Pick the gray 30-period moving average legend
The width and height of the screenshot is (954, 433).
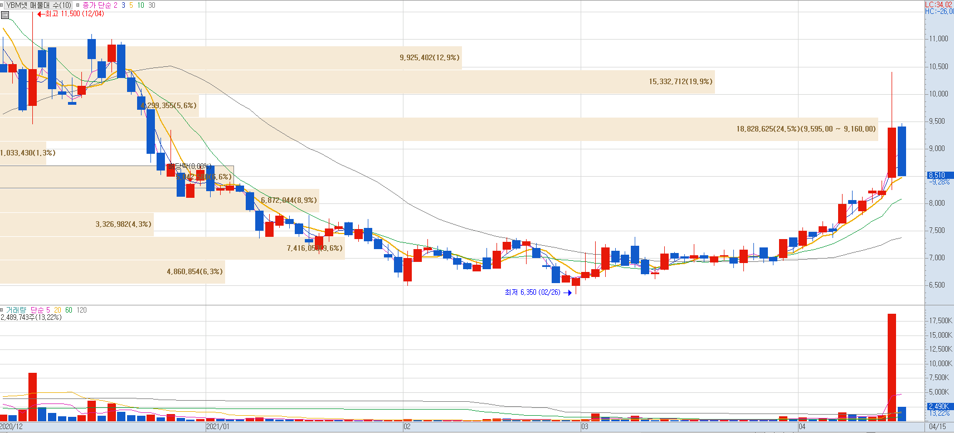152,5
